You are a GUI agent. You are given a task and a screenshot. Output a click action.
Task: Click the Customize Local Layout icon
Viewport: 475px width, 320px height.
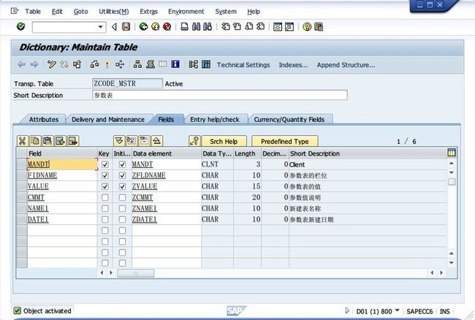click(319, 26)
